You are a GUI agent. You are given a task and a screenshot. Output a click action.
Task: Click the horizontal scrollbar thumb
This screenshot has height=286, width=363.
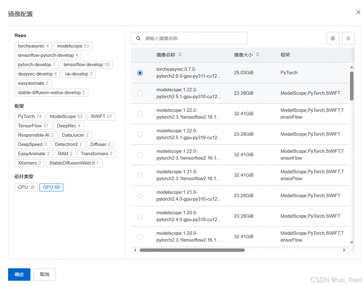coord(192,250)
